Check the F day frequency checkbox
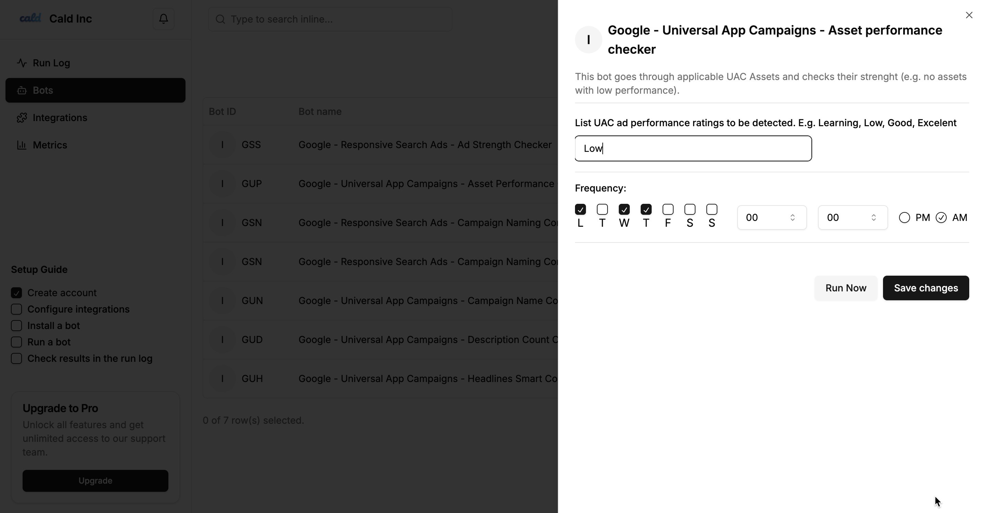This screenshot has width=985, height=513. (668, 209)
